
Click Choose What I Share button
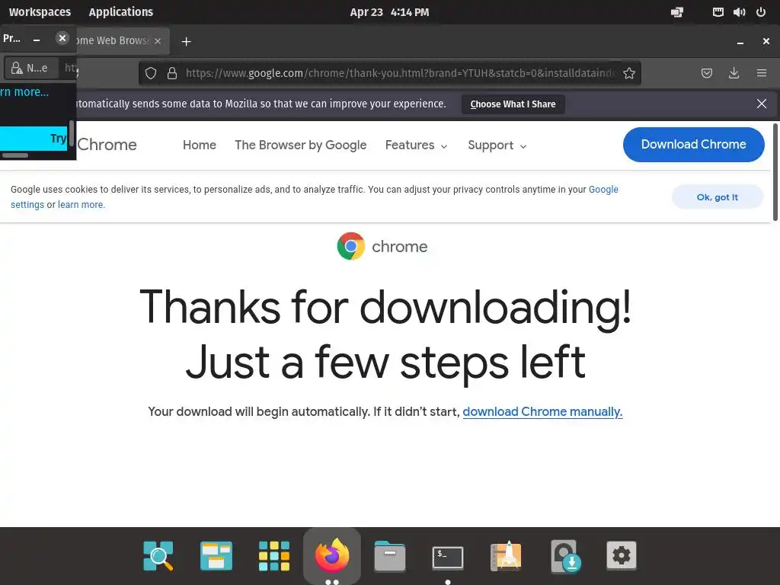513,104
